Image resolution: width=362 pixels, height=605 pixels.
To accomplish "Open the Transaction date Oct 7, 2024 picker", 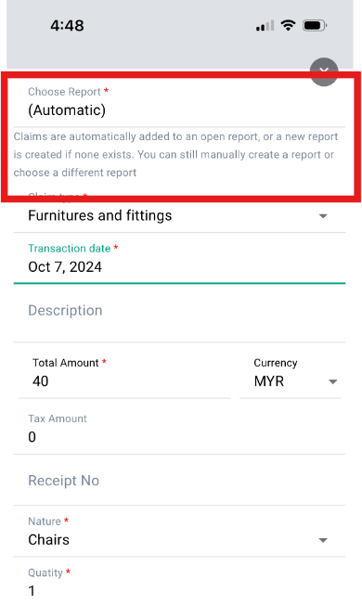I will (179, 260).
